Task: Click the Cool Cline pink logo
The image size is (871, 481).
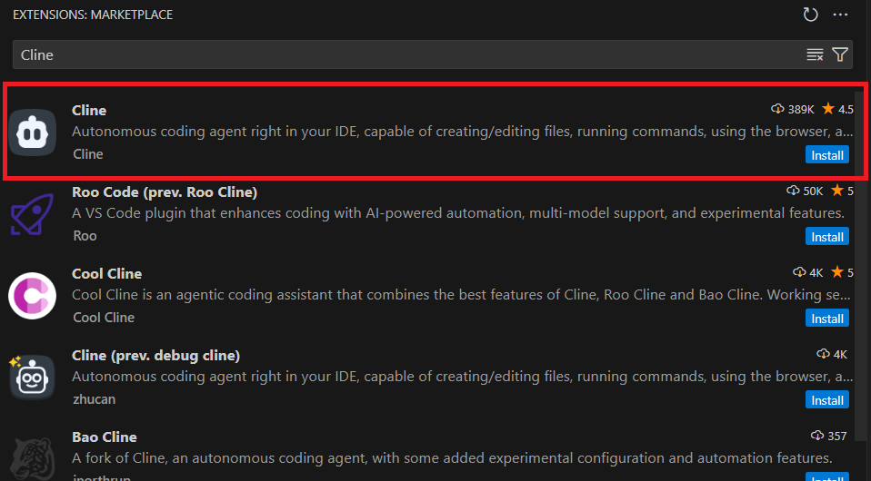Action: 32,296
